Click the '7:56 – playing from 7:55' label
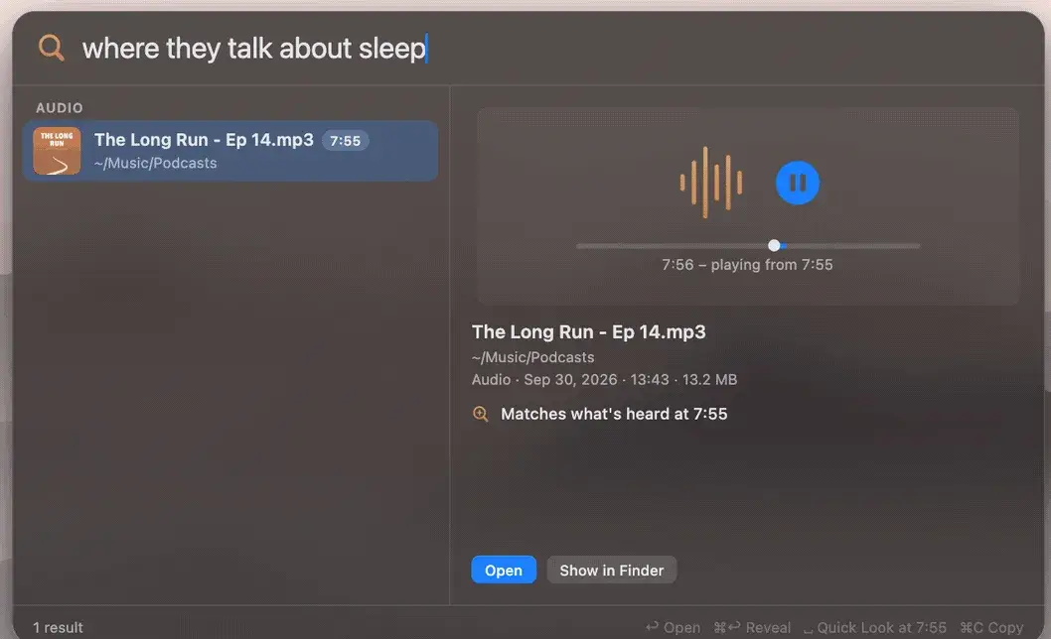Image resolution: width=1051 pixels, height=639 pixels. [747, 265]
